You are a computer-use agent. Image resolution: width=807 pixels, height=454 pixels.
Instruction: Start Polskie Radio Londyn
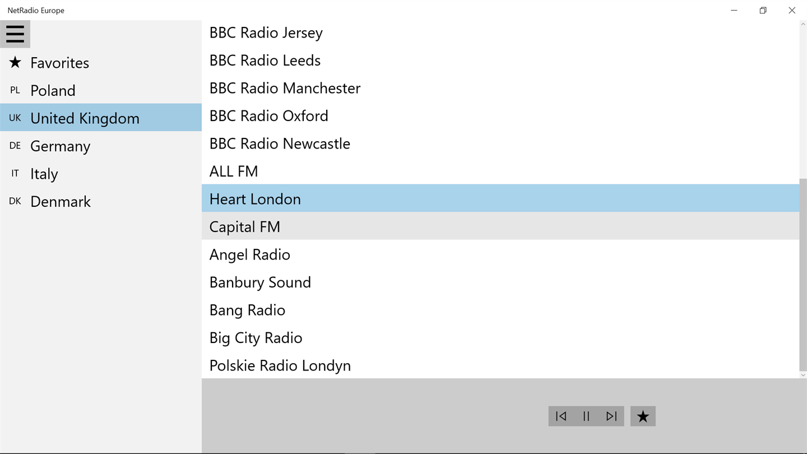pyautogui.click(x=280, y=365)
